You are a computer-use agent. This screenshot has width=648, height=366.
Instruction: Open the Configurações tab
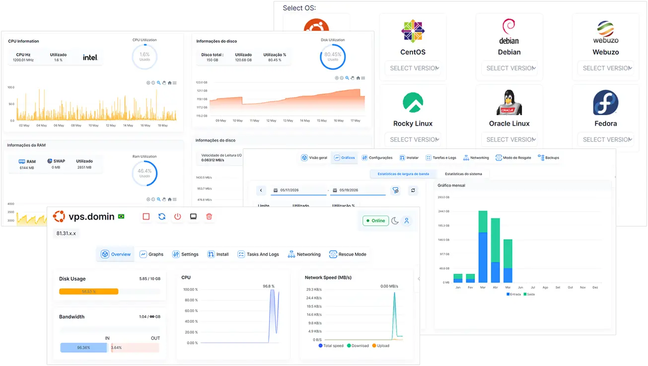[x=377, y=158]
